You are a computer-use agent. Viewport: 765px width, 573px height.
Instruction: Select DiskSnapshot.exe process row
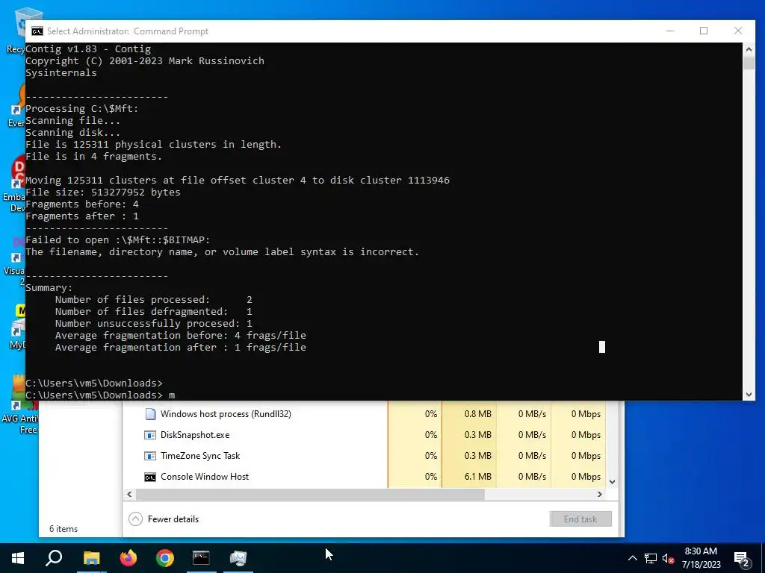pos(364,435)
